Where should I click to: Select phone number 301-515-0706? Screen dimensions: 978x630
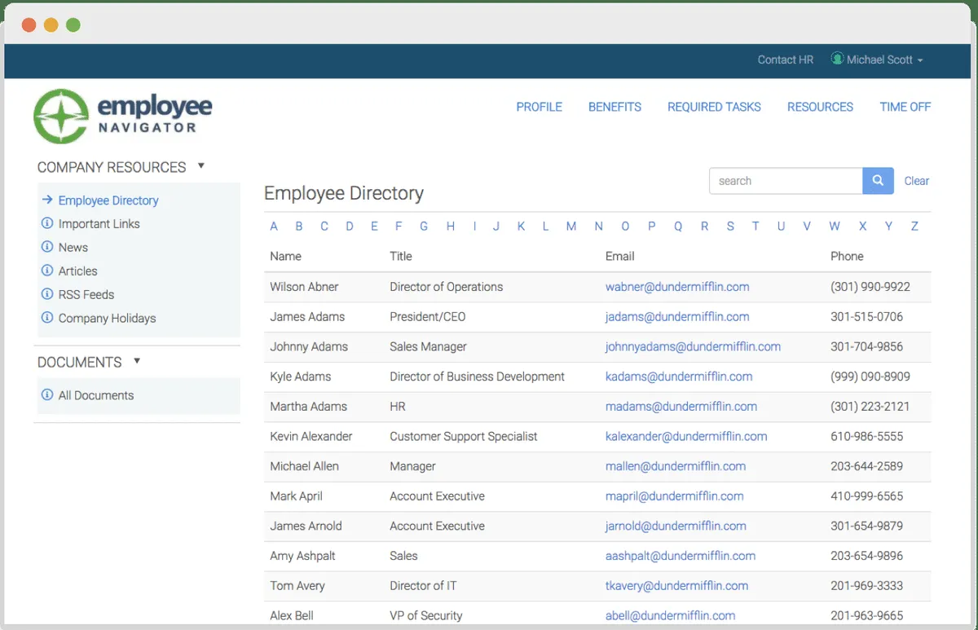tap(867, 316)
